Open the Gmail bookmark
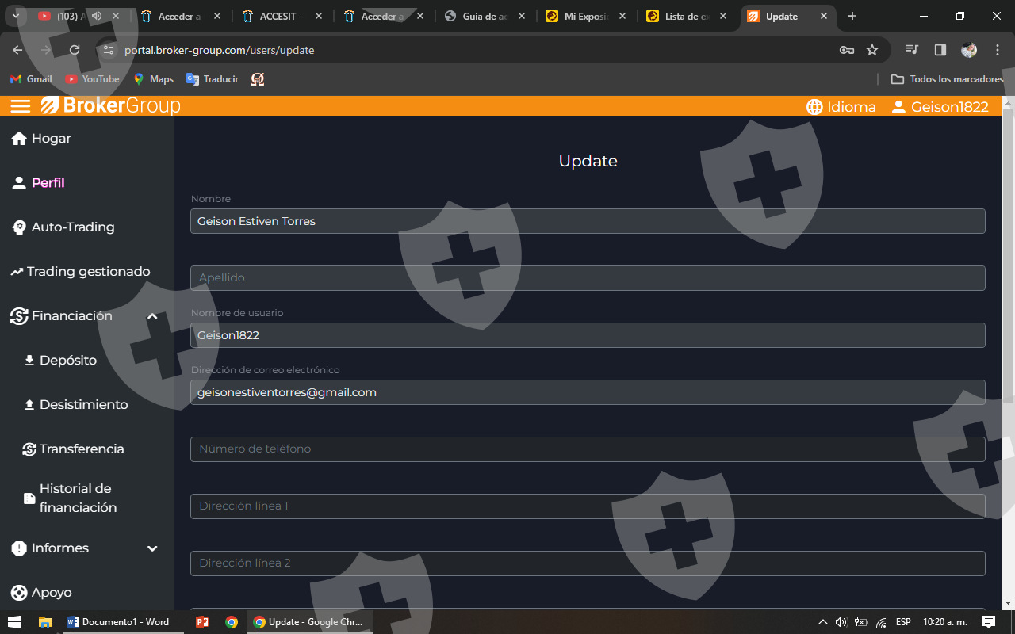Viewport: 1015px width, 634px height. pos(31,79)
